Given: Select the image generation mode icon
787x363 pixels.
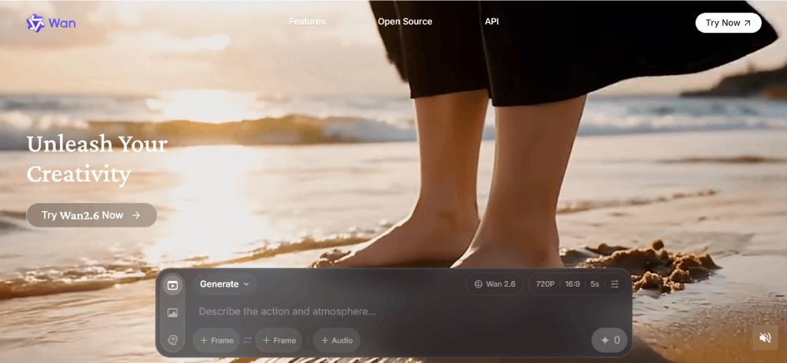Looking at the screenshot, I should pos(172,313).
